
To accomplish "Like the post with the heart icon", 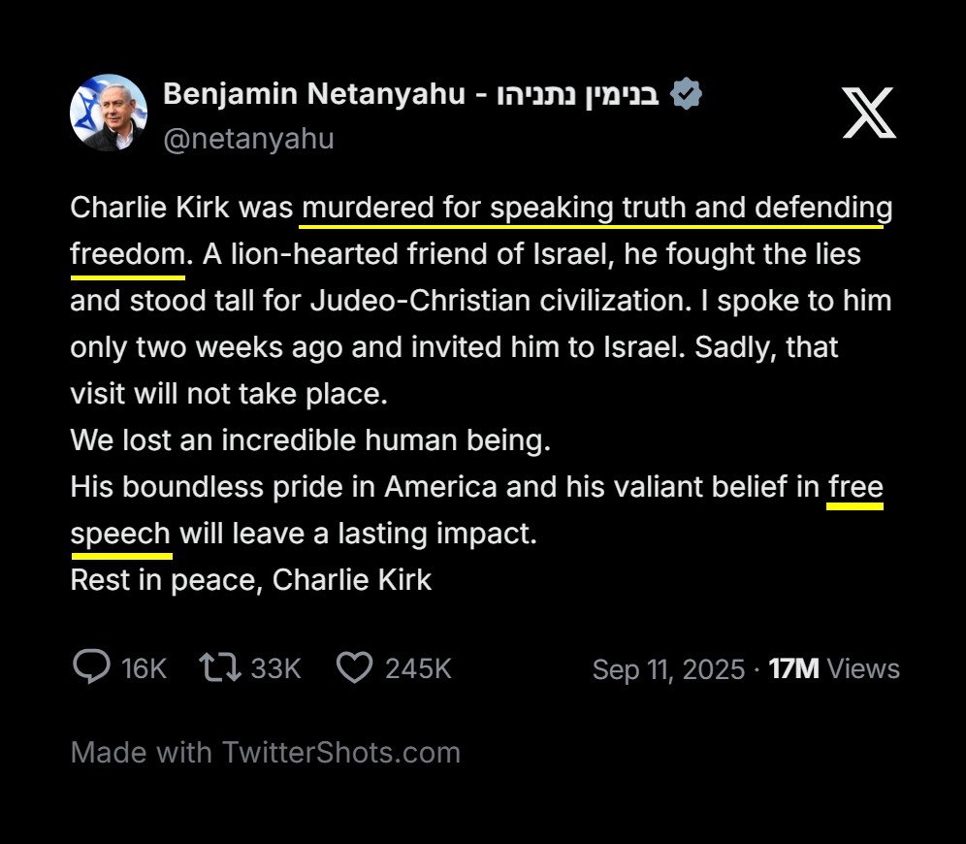I will tap(354, 667).
